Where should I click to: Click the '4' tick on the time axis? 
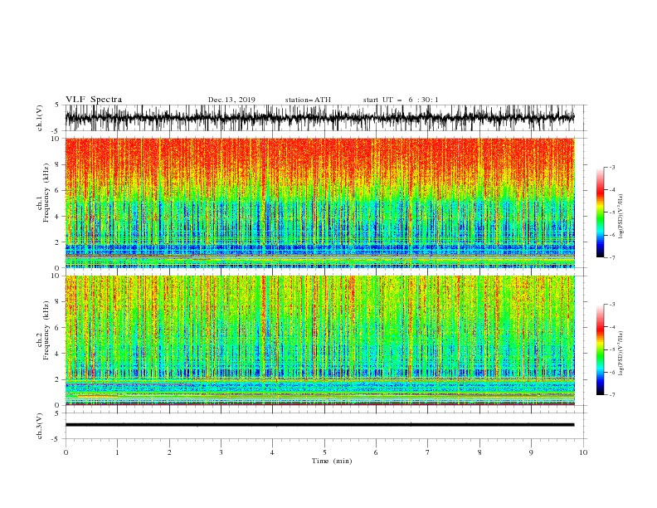tap(272, 452)
